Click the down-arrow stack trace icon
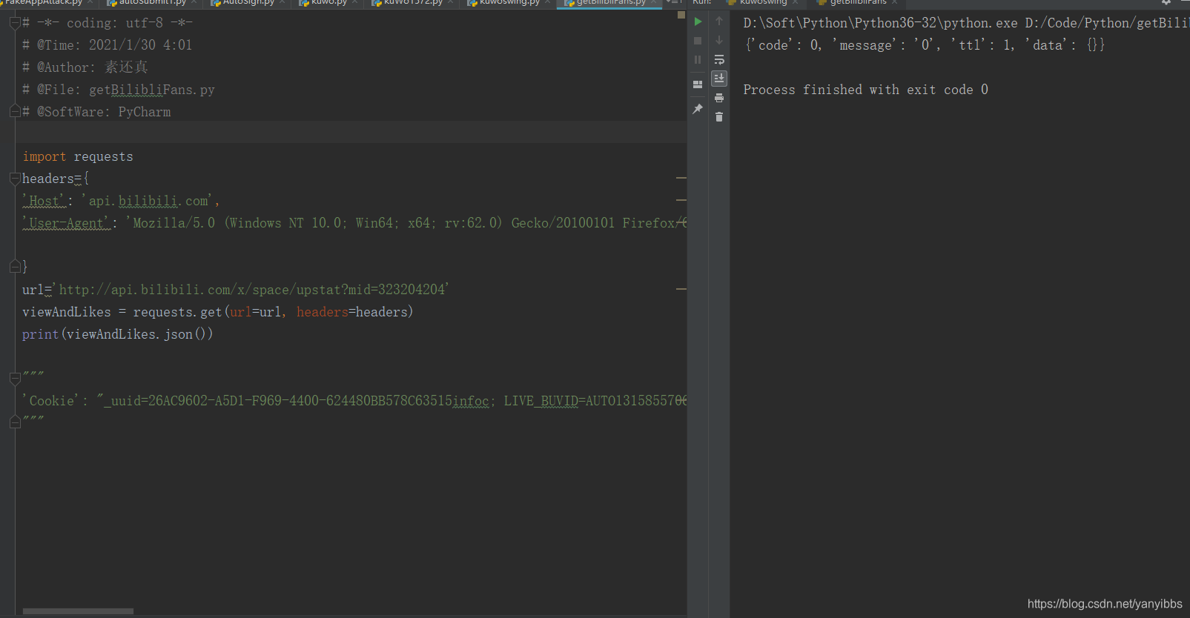Viewport: 1190px width, 618px height. (719, 41)
